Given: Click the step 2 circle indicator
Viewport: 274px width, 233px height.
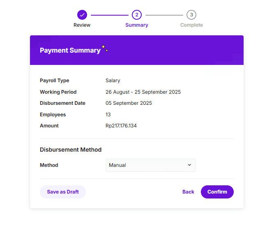Looking at the screenshot, I should point(137,15).
